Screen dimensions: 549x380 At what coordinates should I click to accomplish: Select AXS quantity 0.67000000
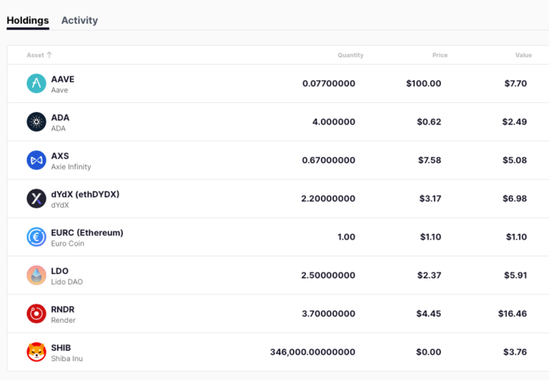(x=329, y=160)
